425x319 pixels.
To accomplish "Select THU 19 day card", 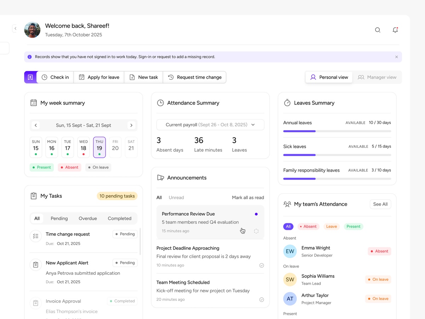I will point(100,147).
